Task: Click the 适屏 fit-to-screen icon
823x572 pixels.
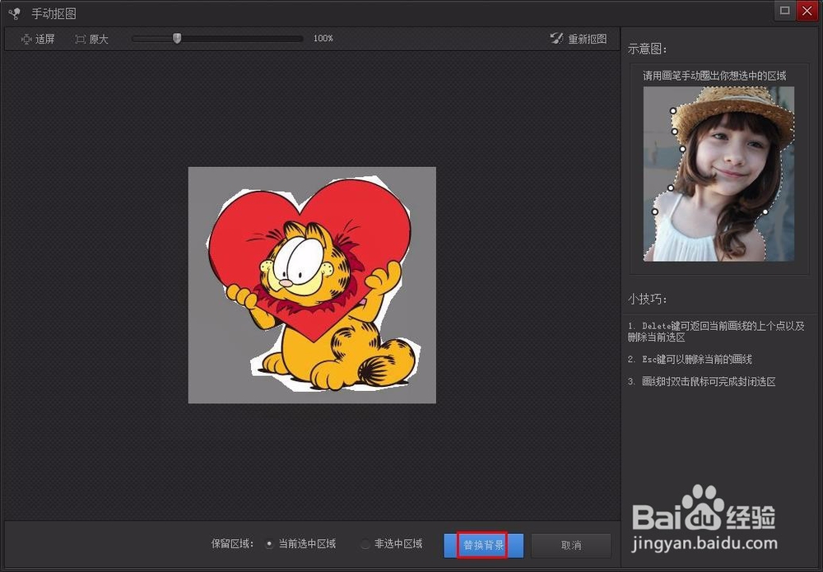Action: coord(26,40)
